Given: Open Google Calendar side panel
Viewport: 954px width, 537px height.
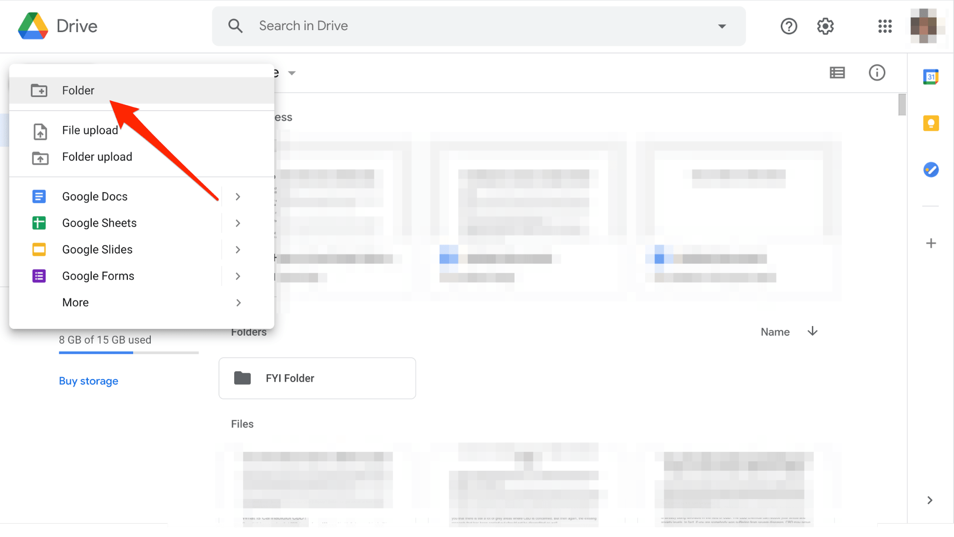Looking at the screenshot, I should 931,76.
